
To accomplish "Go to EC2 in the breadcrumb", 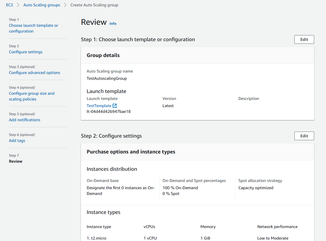I will (10, 5).
